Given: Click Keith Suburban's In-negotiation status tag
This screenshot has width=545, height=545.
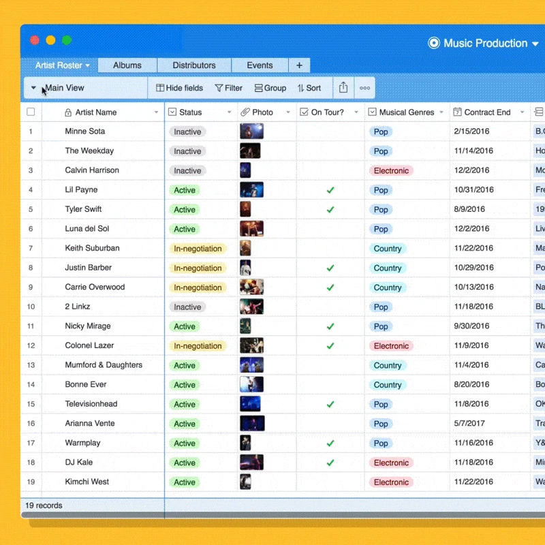Looking at the screenshot, I should tap(198, 249).
